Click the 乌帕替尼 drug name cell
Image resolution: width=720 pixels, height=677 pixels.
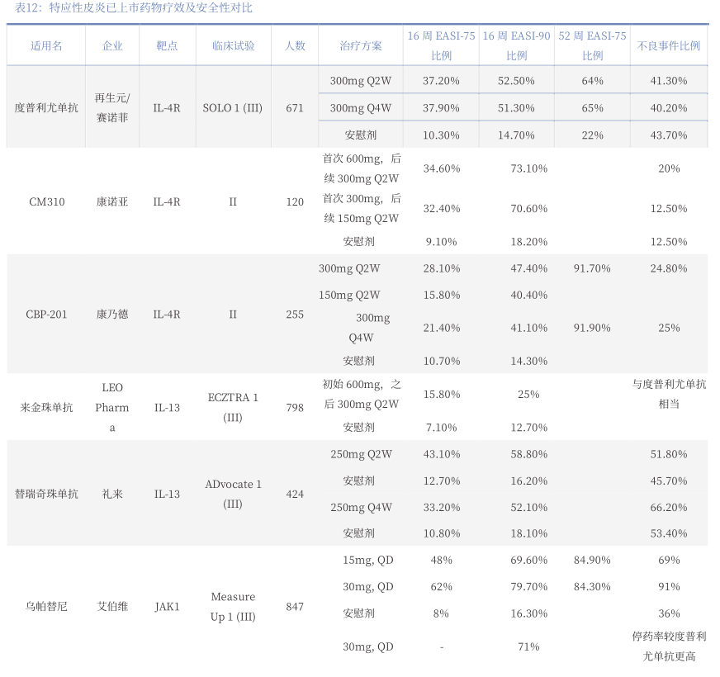(x=46, y=607)
